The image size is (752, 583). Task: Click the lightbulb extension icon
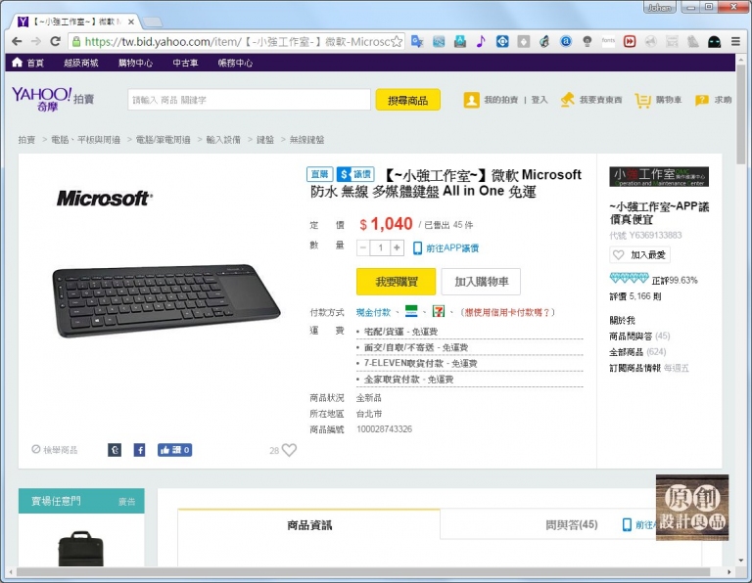tap(587, 42)
